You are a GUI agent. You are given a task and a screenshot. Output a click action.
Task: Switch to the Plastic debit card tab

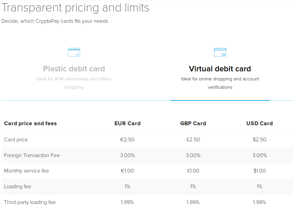coord(74,69)
